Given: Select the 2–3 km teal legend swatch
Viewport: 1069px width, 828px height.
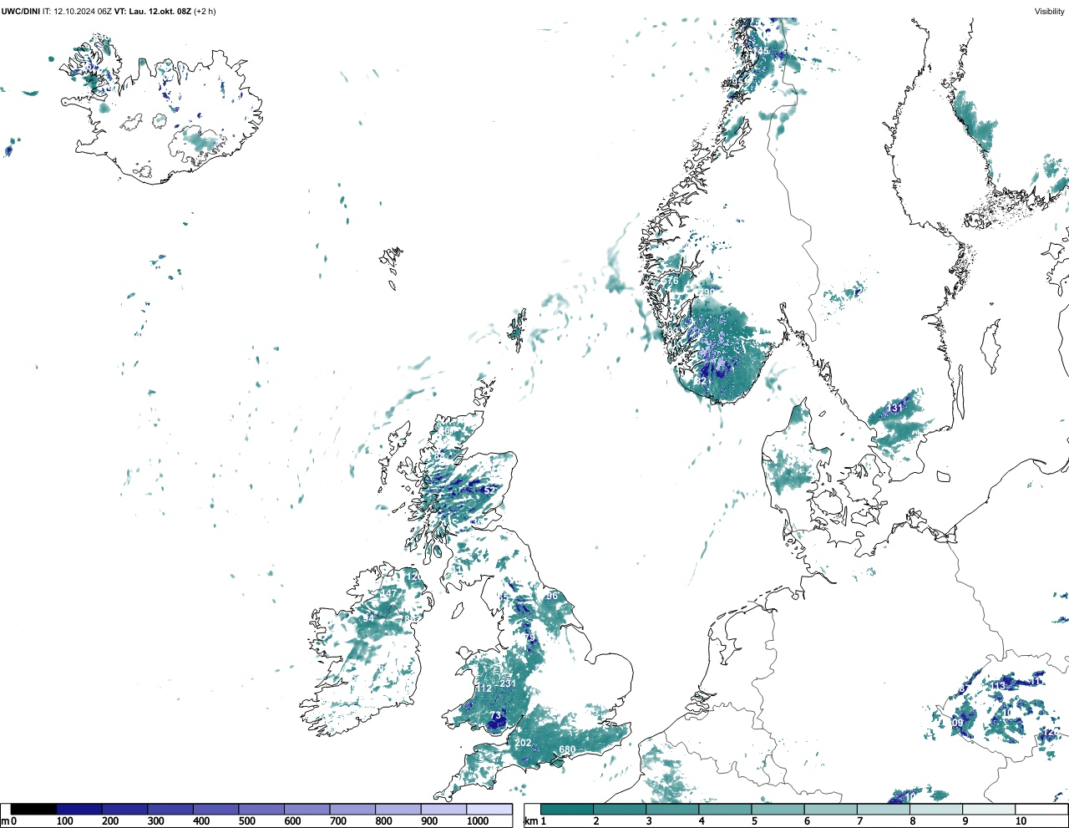Looking at the screenshot, I should click(x=620, y=809).
